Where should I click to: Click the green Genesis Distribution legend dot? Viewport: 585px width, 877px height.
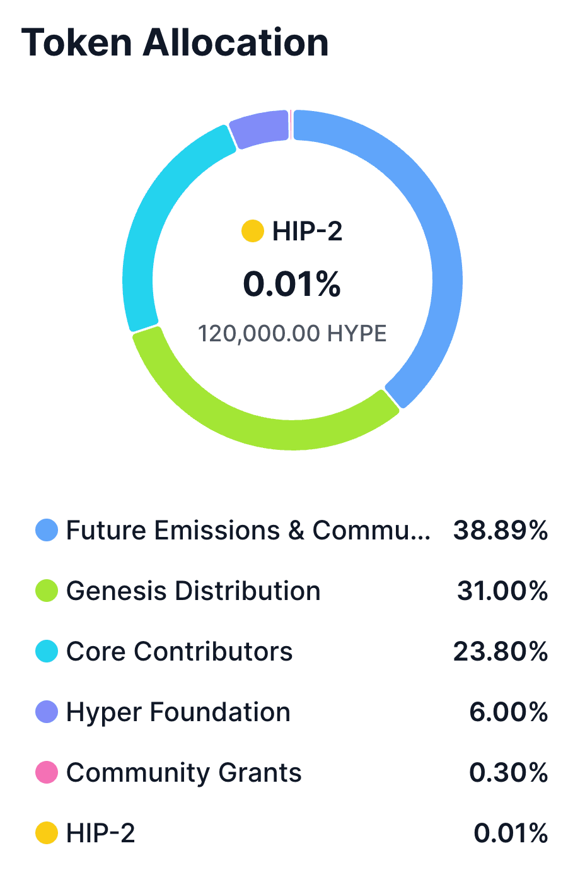(47, 591)
